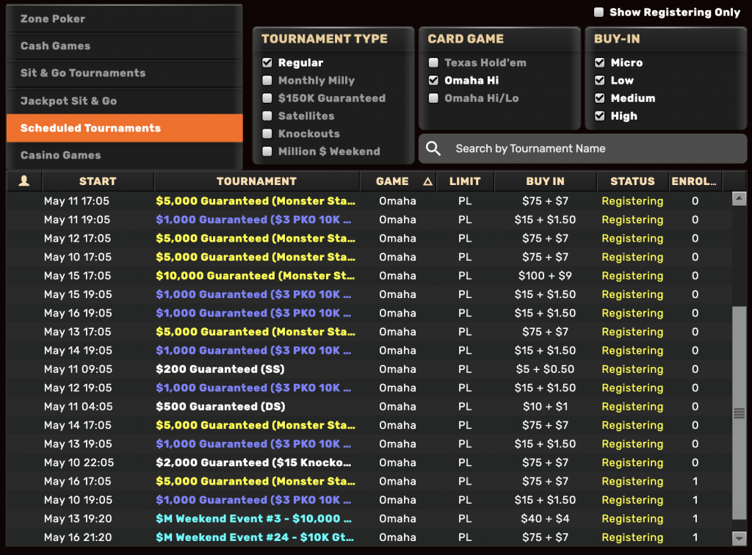This screenshot has height=555, width=752.
Task: Uncheck the Regular tournament type
Action: [x=268, y=63]
